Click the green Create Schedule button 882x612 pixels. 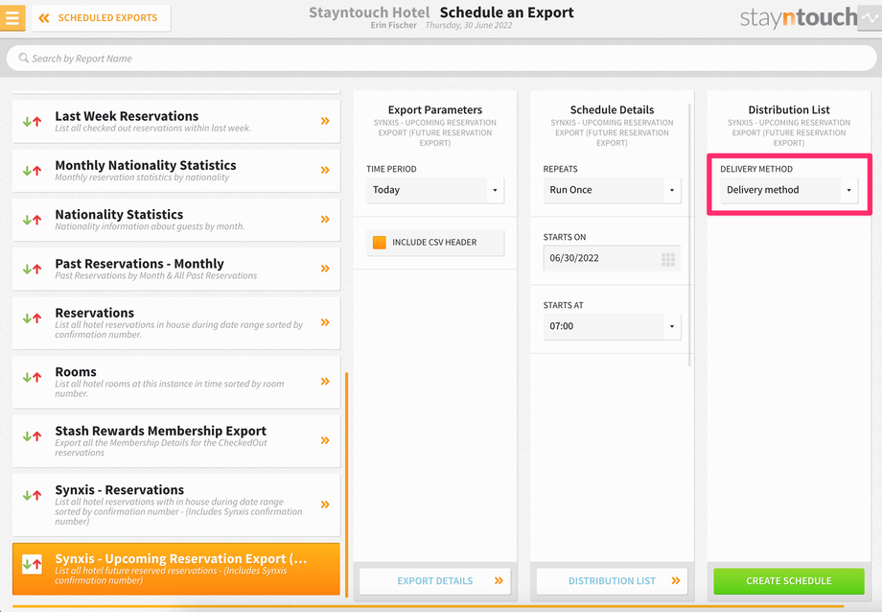(789, 581)
